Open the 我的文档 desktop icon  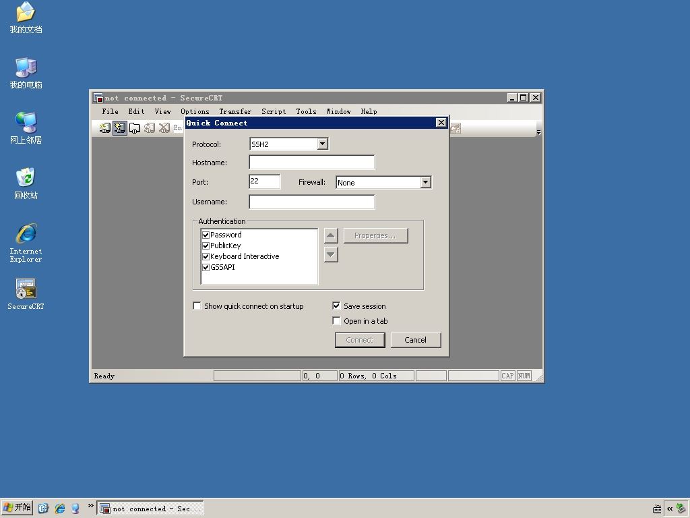click(26, 18)
